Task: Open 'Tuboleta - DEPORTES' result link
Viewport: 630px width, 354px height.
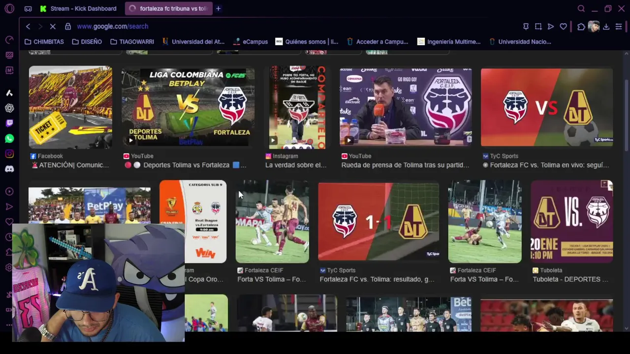Action: point(571,279)
